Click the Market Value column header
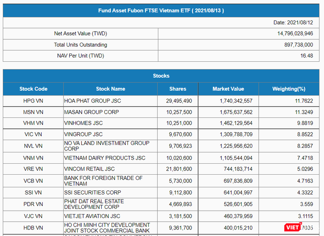 [228, 89]
